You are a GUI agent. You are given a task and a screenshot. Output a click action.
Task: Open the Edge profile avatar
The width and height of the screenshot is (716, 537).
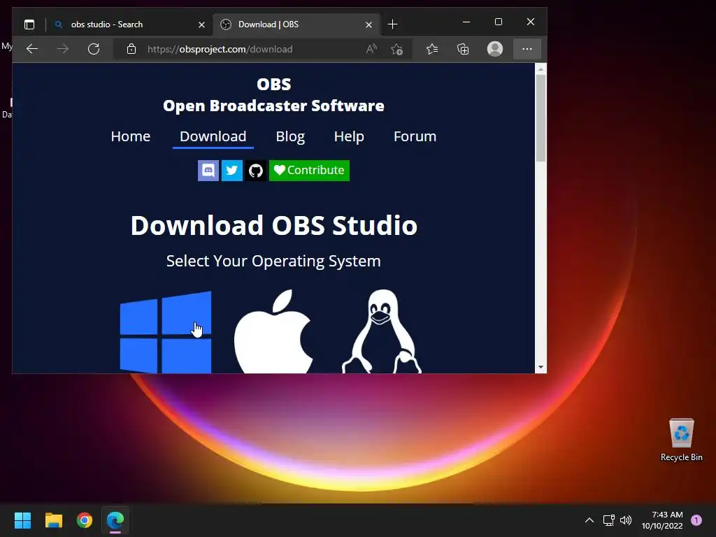pos(495,49)
